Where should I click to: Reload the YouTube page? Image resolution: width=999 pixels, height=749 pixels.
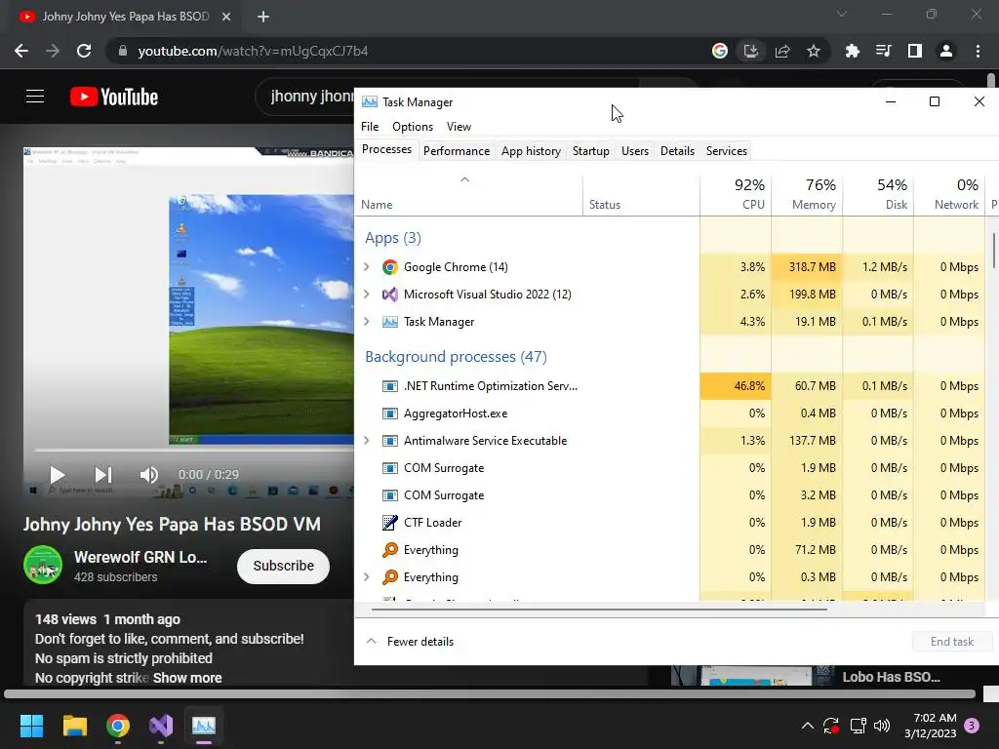(x=84, y=51)
